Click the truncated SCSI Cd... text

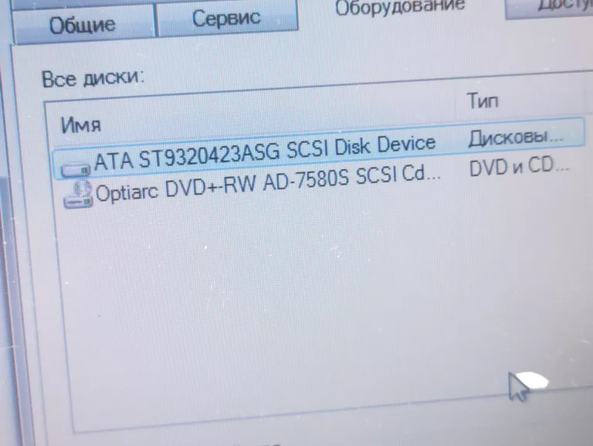pos(398,175)
